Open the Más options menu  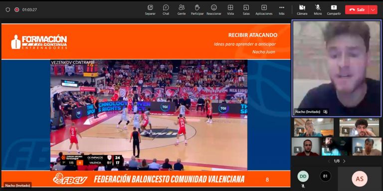(282, 10)
